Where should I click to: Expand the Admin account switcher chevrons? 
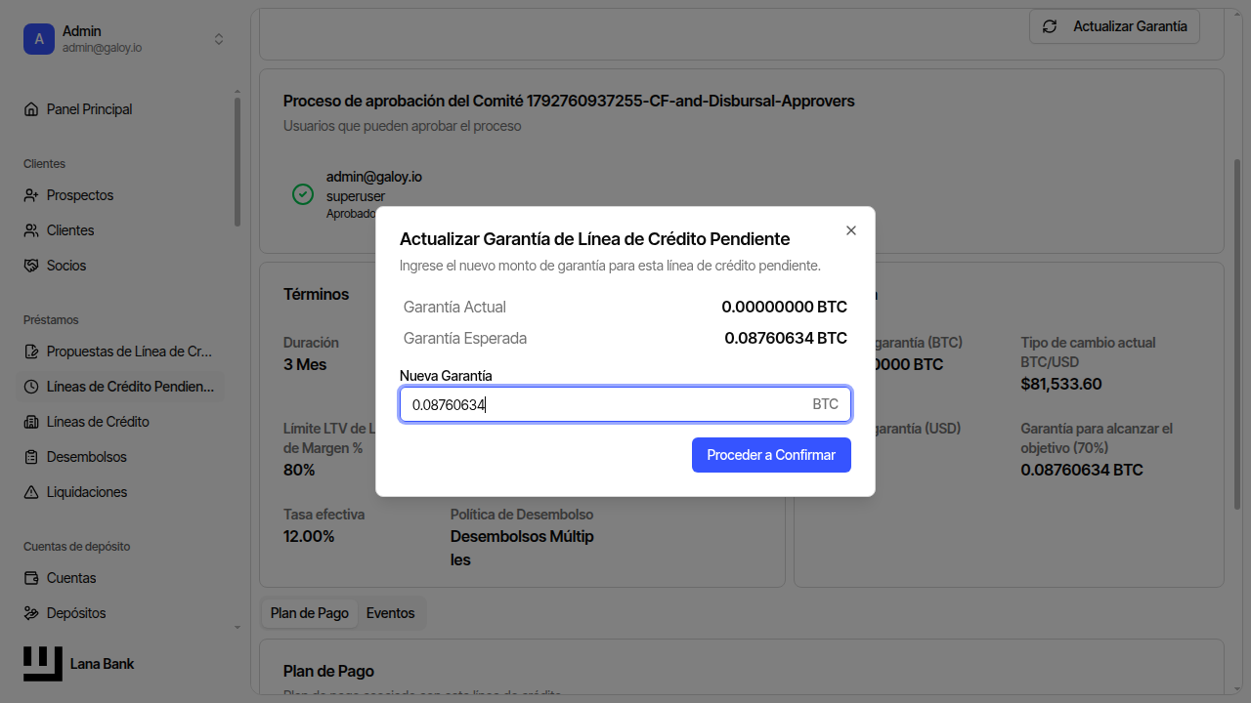(x=219, y=39)
